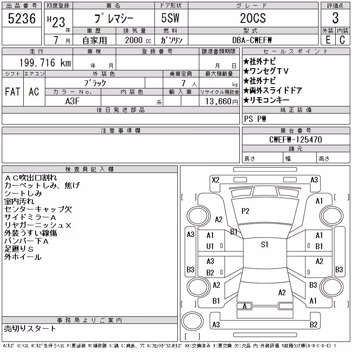The width and height of the screenshot is (352, 352).
Task: Select the overall evaluation score 3
Action: point(335,18)
